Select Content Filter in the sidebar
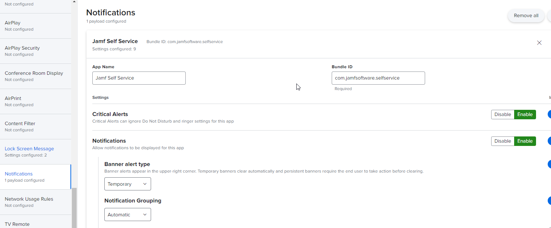551x228 pixels. (35, 127)
